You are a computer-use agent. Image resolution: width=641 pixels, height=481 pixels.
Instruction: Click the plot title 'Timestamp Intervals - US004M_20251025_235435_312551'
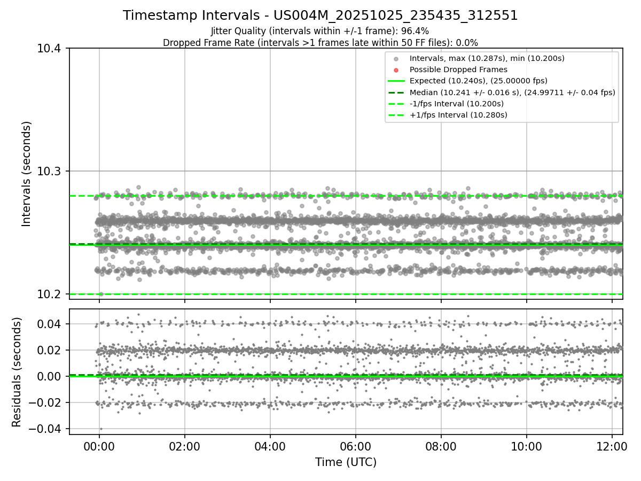[x=320, y=15]
